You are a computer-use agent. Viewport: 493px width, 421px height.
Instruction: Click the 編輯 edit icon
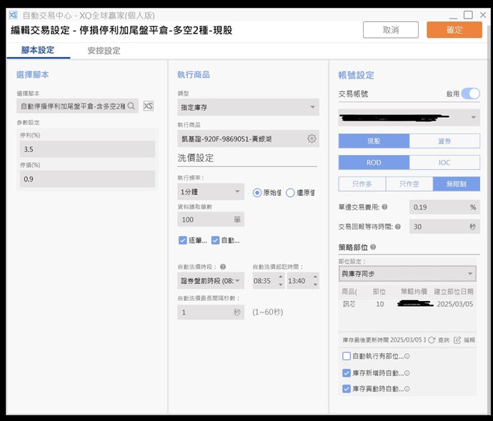457,340
